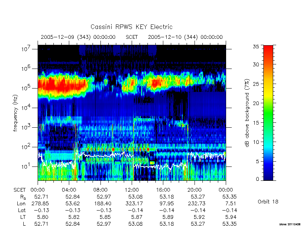Click the LT value '5.89'

point(168,217)
